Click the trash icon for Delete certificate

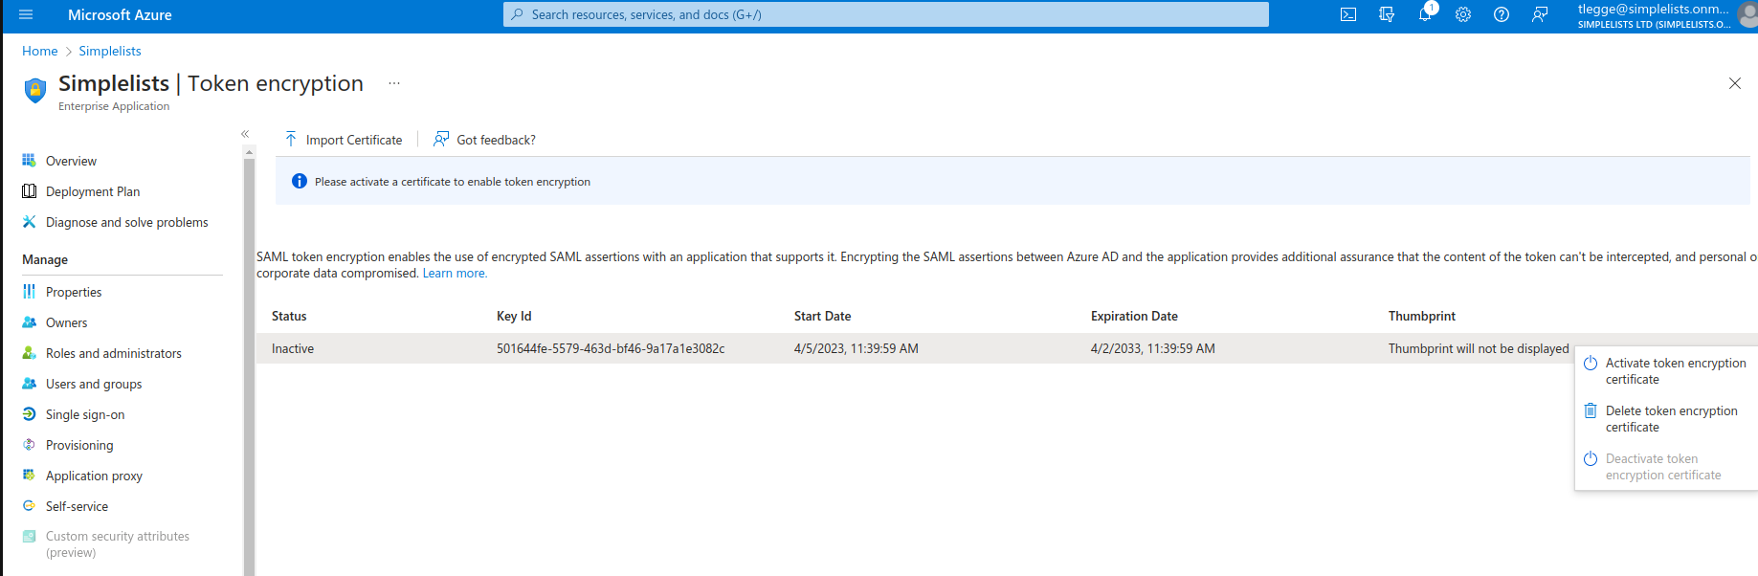click(1591, 411)
